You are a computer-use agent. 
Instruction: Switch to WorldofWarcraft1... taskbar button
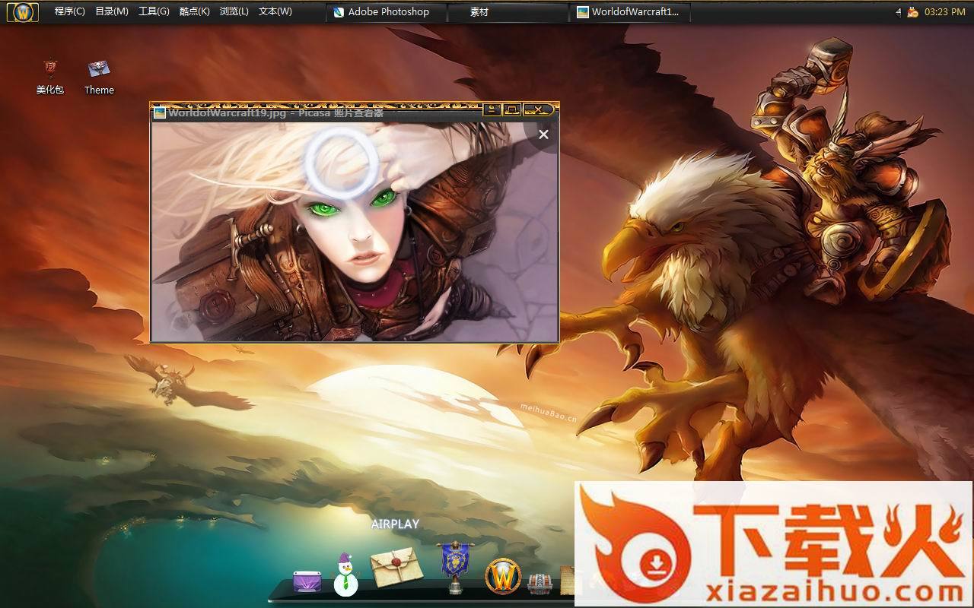pyautogui.click(x=629, y=11)
